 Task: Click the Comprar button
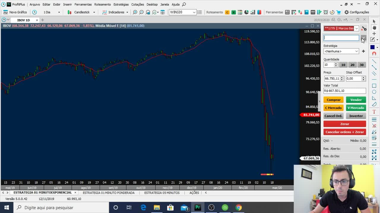334,100
